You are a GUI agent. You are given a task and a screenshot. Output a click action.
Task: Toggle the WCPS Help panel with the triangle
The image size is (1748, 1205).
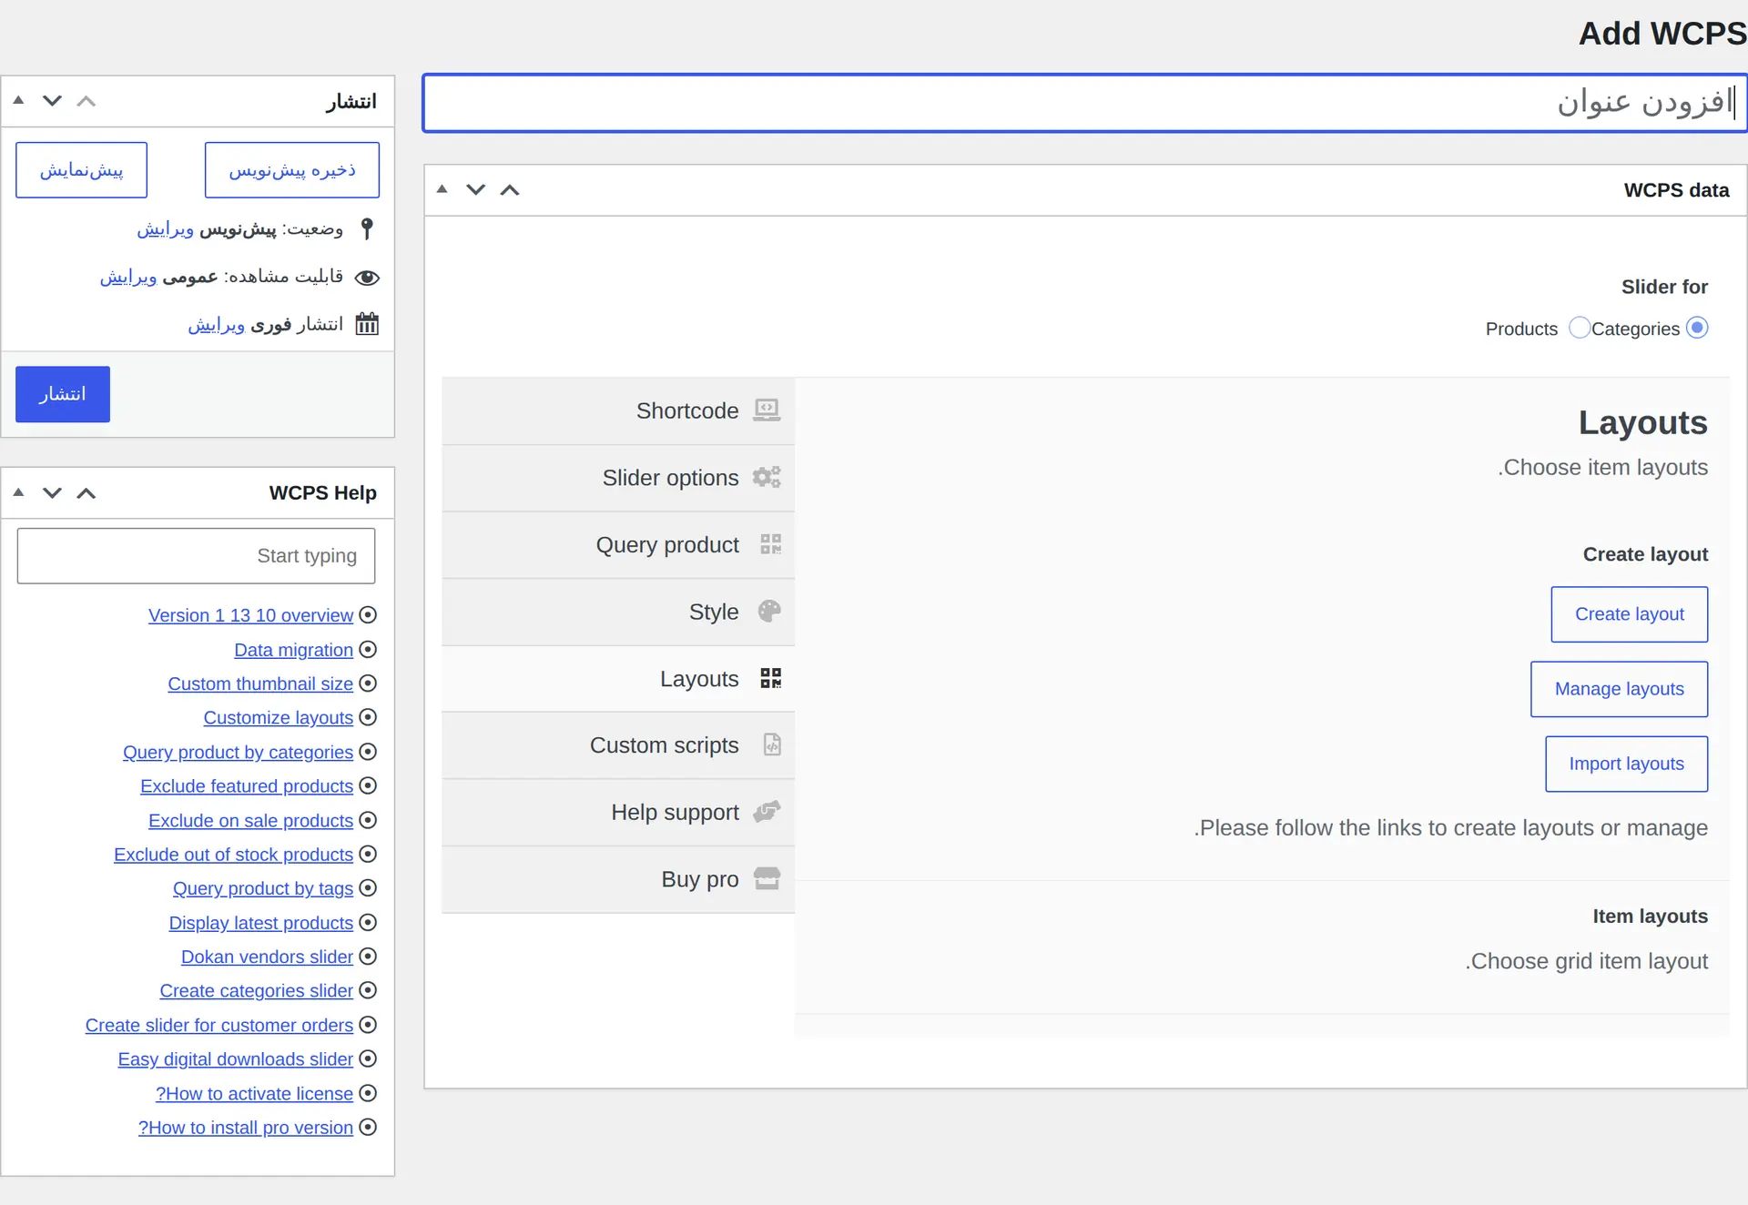coord(18,492)
